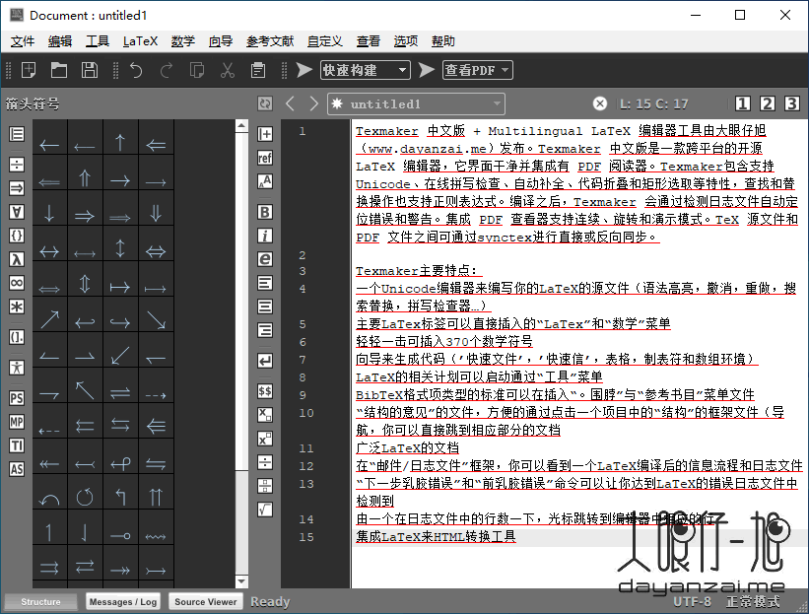Insert a ref cross-reference with the ref icon
The width and height of the screenshot is (809, 614).
(265, 158)
